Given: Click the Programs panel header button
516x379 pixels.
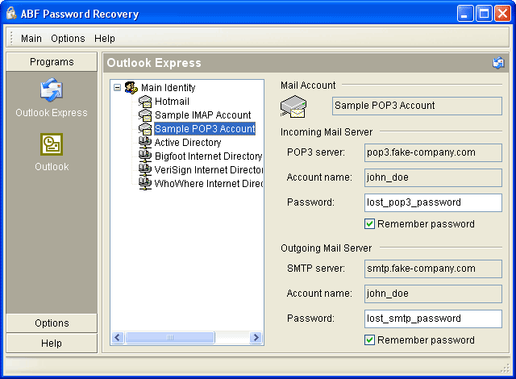Looking at the screenshot, I should coord(52,62).
